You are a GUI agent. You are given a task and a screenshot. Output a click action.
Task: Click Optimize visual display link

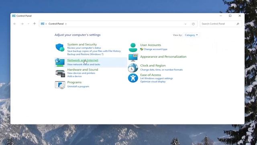point(153,81)
